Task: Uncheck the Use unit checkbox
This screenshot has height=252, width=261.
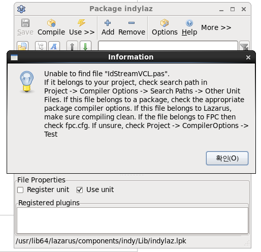Action: [x=80, y=190]
